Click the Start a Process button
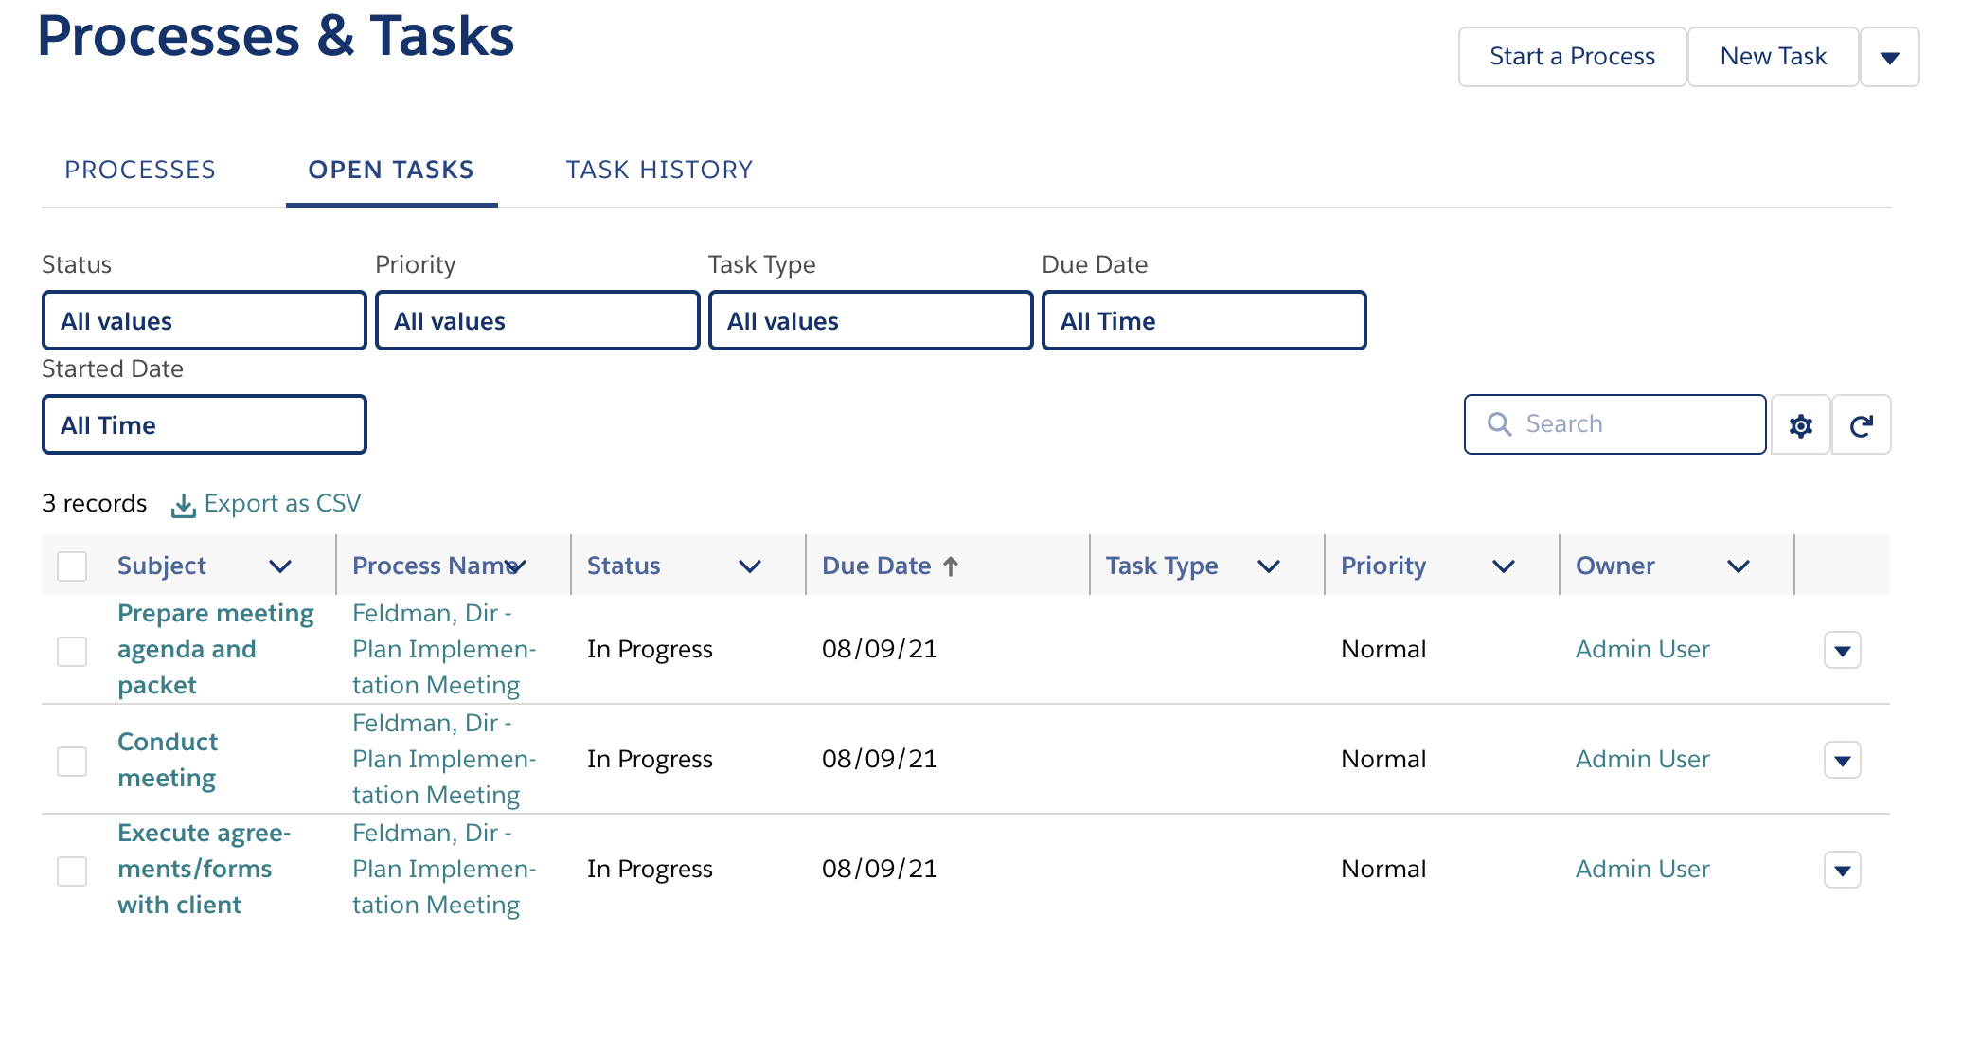This screenshot has width=1962, height=1042. (x=1571, y=56)
